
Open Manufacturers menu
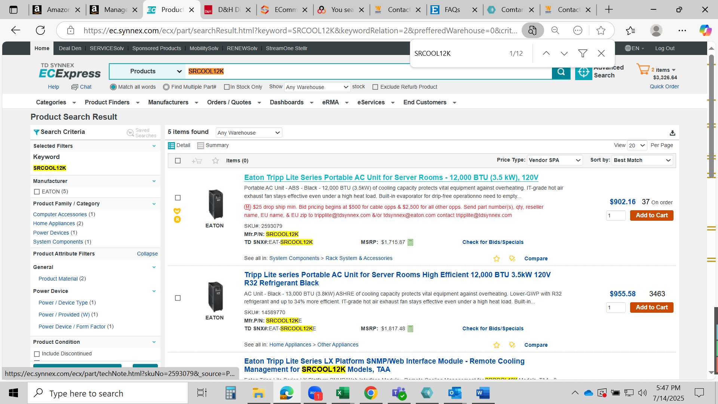click(173, 102)
